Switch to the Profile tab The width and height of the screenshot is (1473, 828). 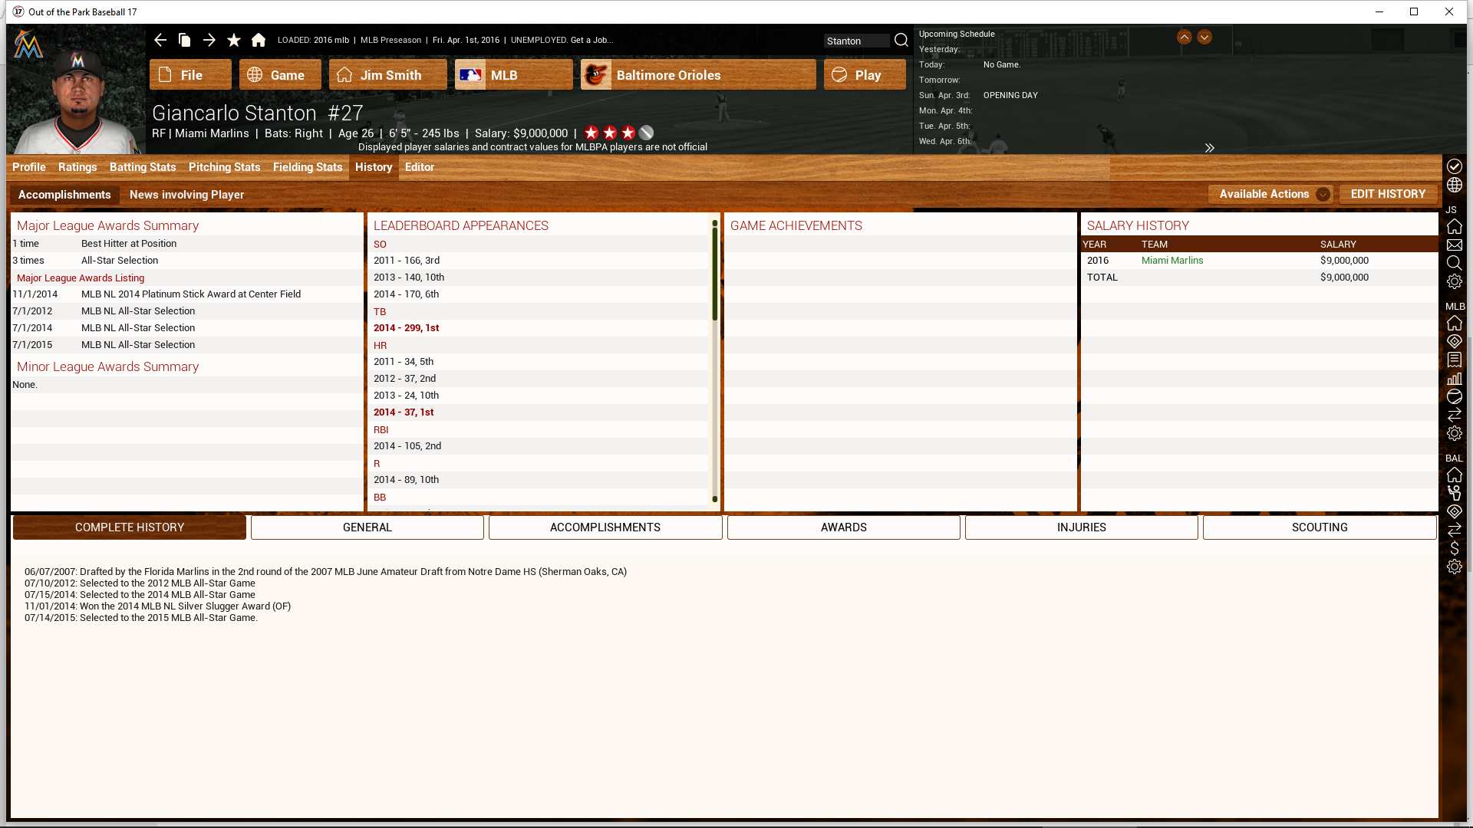pos(29,167)
